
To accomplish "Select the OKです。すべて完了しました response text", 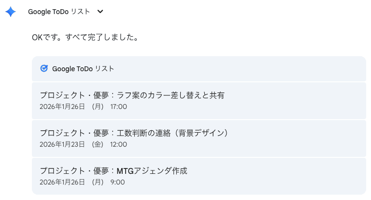I will (x=85, y=37).
